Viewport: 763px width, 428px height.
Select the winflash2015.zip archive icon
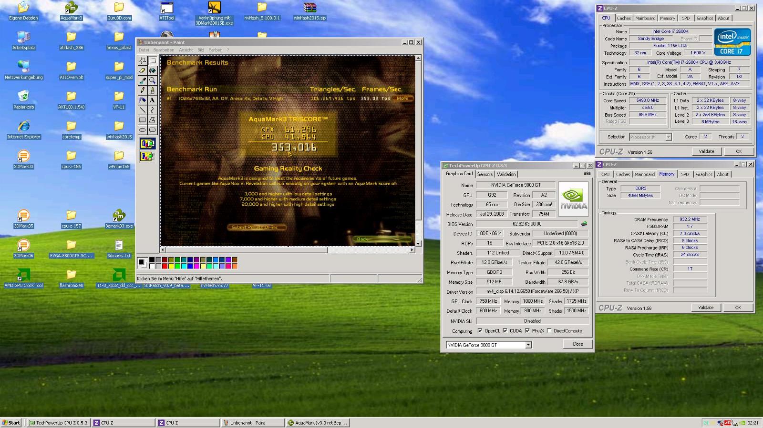[x=309, y=11]
